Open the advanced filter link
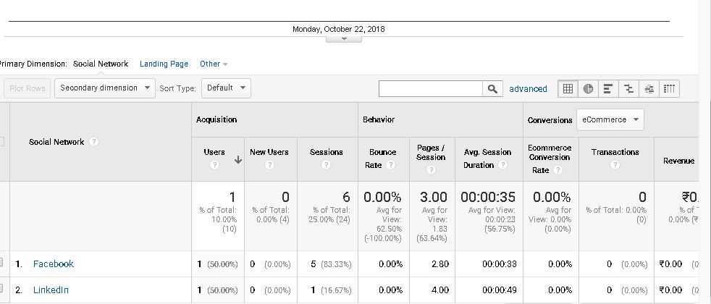The image size is (711, 304). (x=528, y=89)
